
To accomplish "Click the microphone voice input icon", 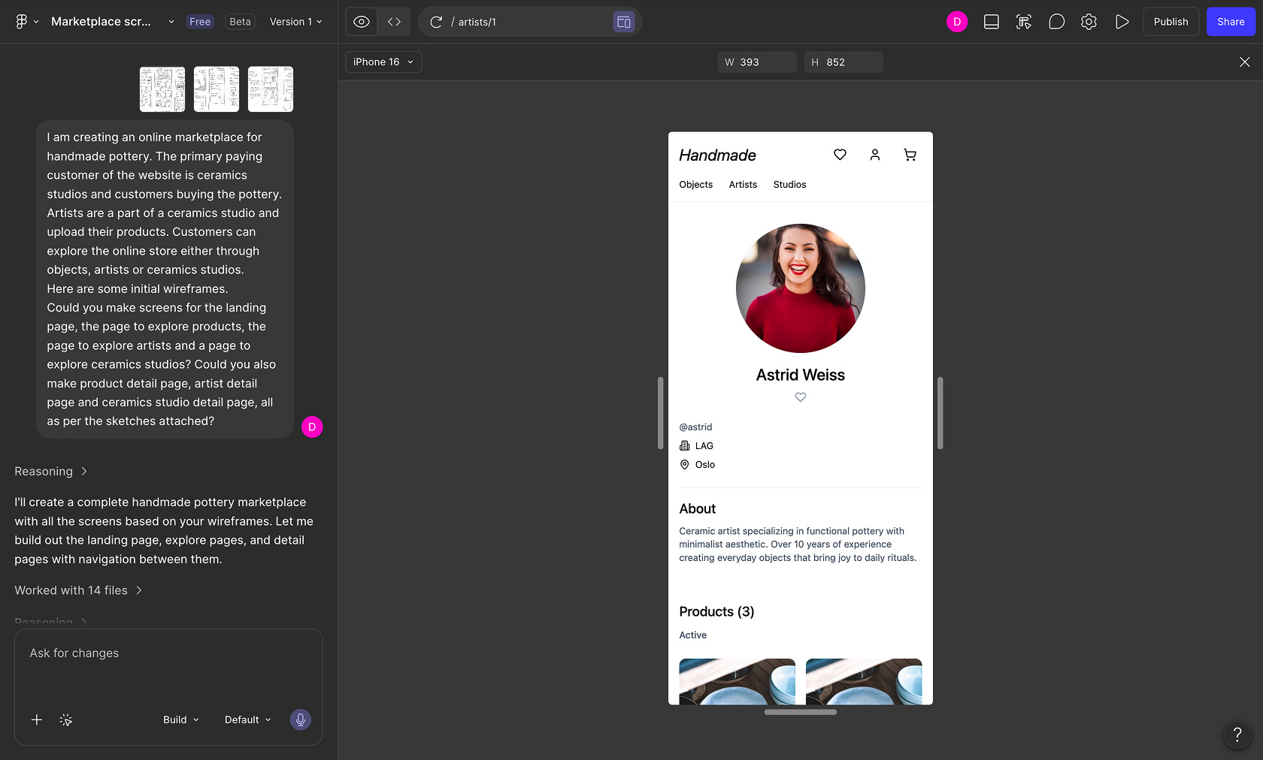I will click(x=301, y=719).
